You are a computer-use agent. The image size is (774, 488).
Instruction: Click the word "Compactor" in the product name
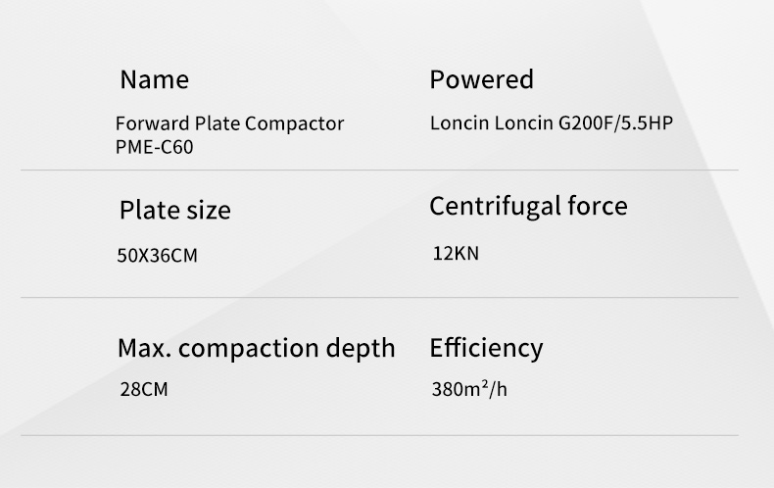[294, 124]
